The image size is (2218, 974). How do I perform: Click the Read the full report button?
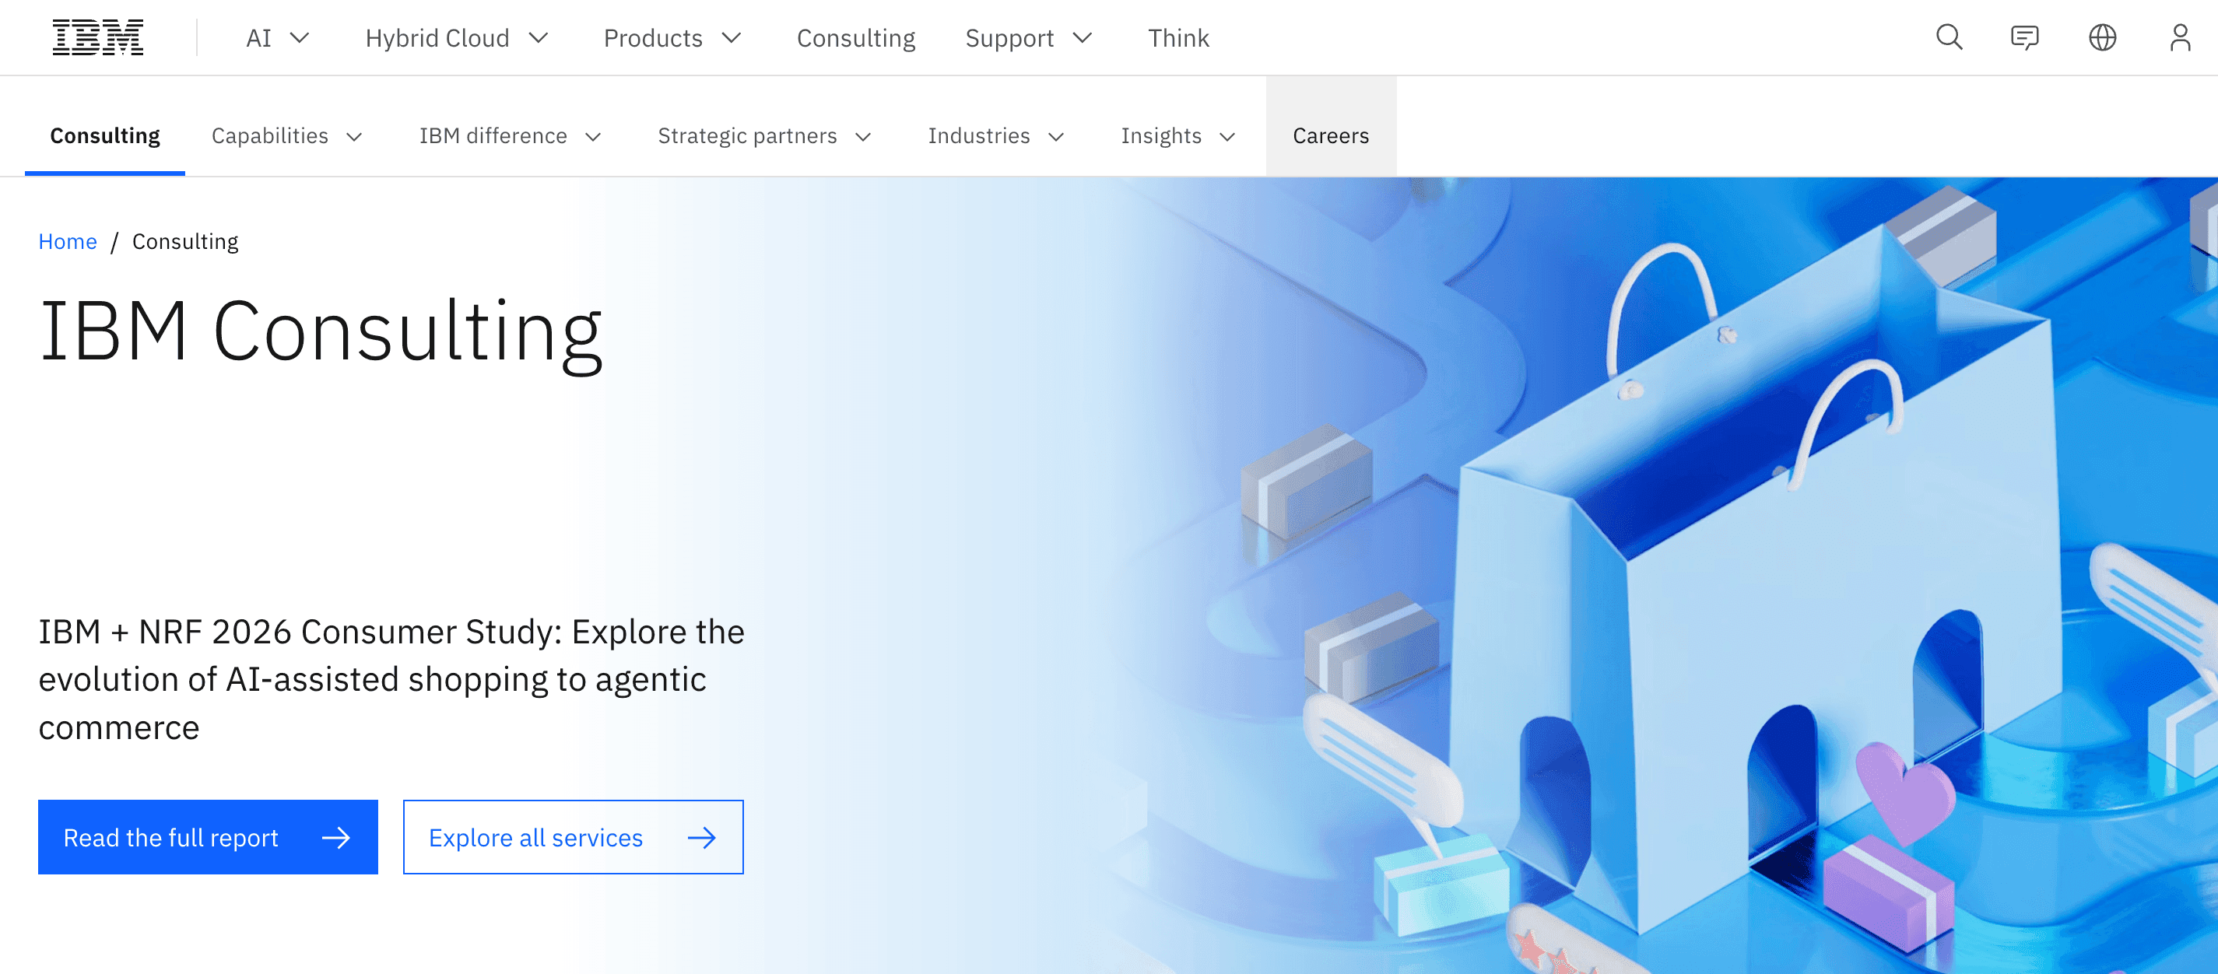207,836
